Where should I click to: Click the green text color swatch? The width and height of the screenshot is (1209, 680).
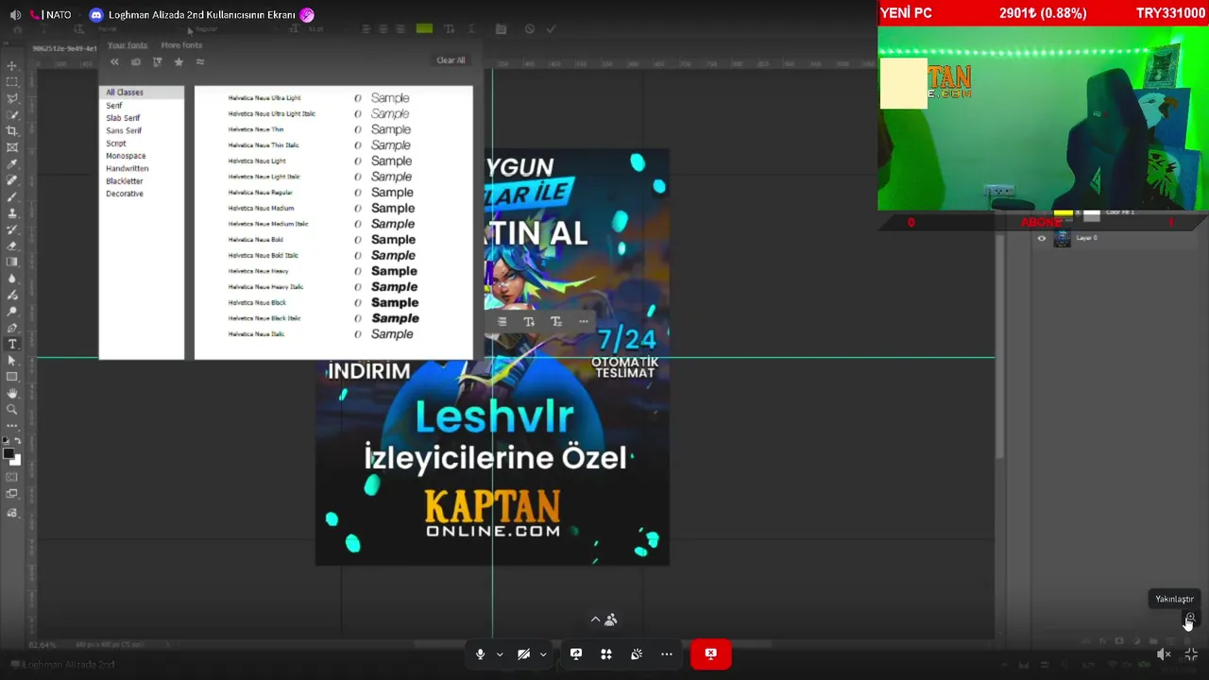[x=424, y=29]
